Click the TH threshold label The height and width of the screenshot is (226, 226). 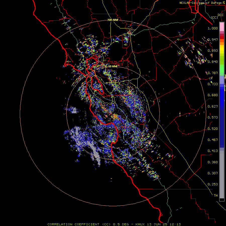(216, 196)
